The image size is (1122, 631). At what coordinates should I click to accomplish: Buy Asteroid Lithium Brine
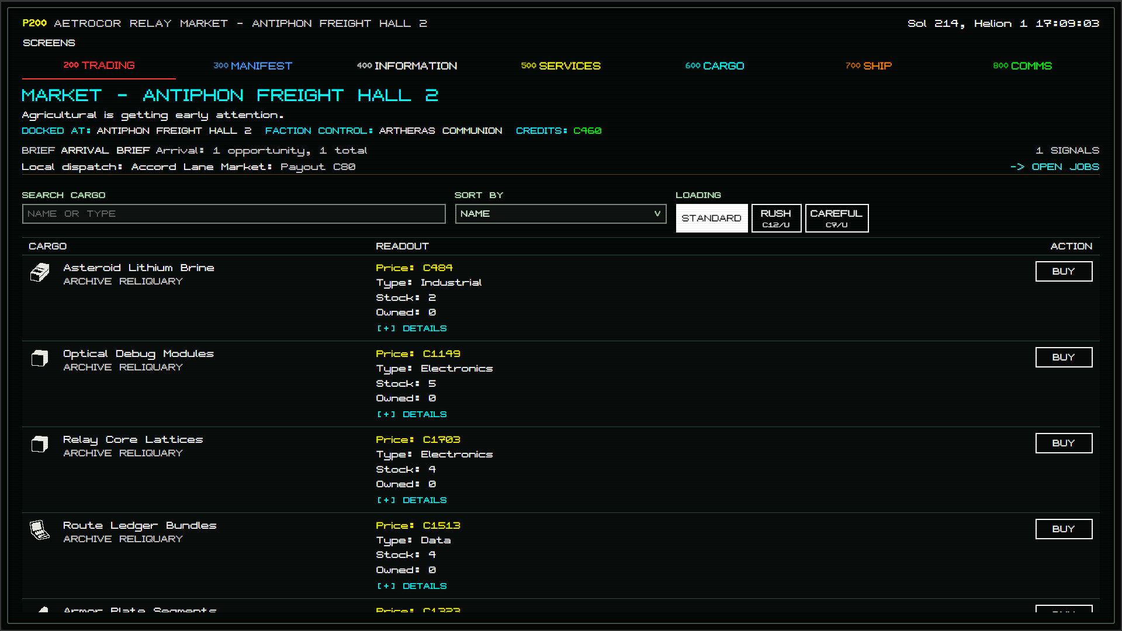click(x=1064, y=272)
